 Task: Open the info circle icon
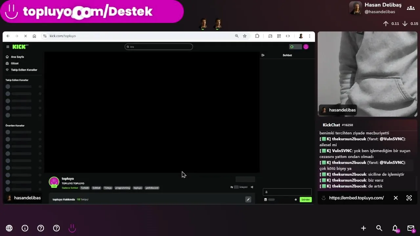25,228
